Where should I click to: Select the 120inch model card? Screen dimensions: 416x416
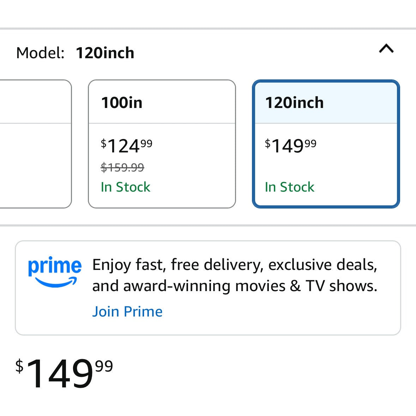(326, 144)
